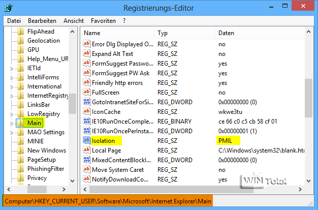The height and width of the screenshot is (210, 318).
Task: Click the Privacy folder icon
Action: tap(20, 177)
